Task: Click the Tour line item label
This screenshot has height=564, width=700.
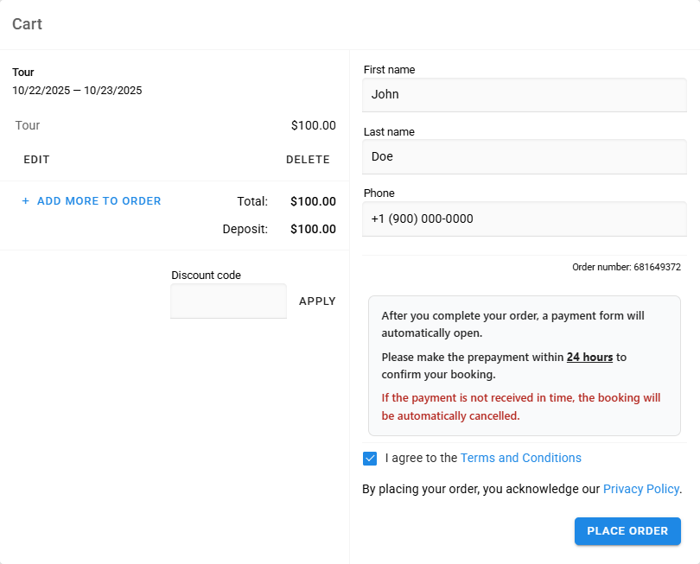Action: tap(28, 125)
